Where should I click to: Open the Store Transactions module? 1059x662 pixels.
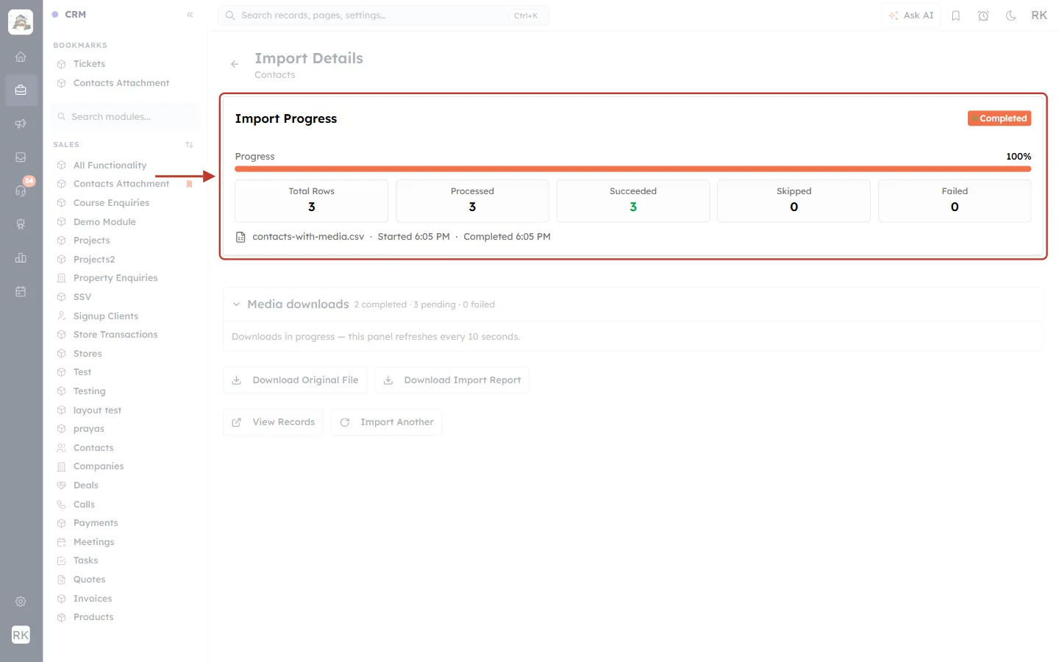pos(115,335)
